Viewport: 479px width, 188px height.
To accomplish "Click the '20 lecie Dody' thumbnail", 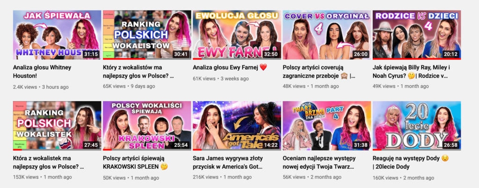I will [x=417, y=126].
